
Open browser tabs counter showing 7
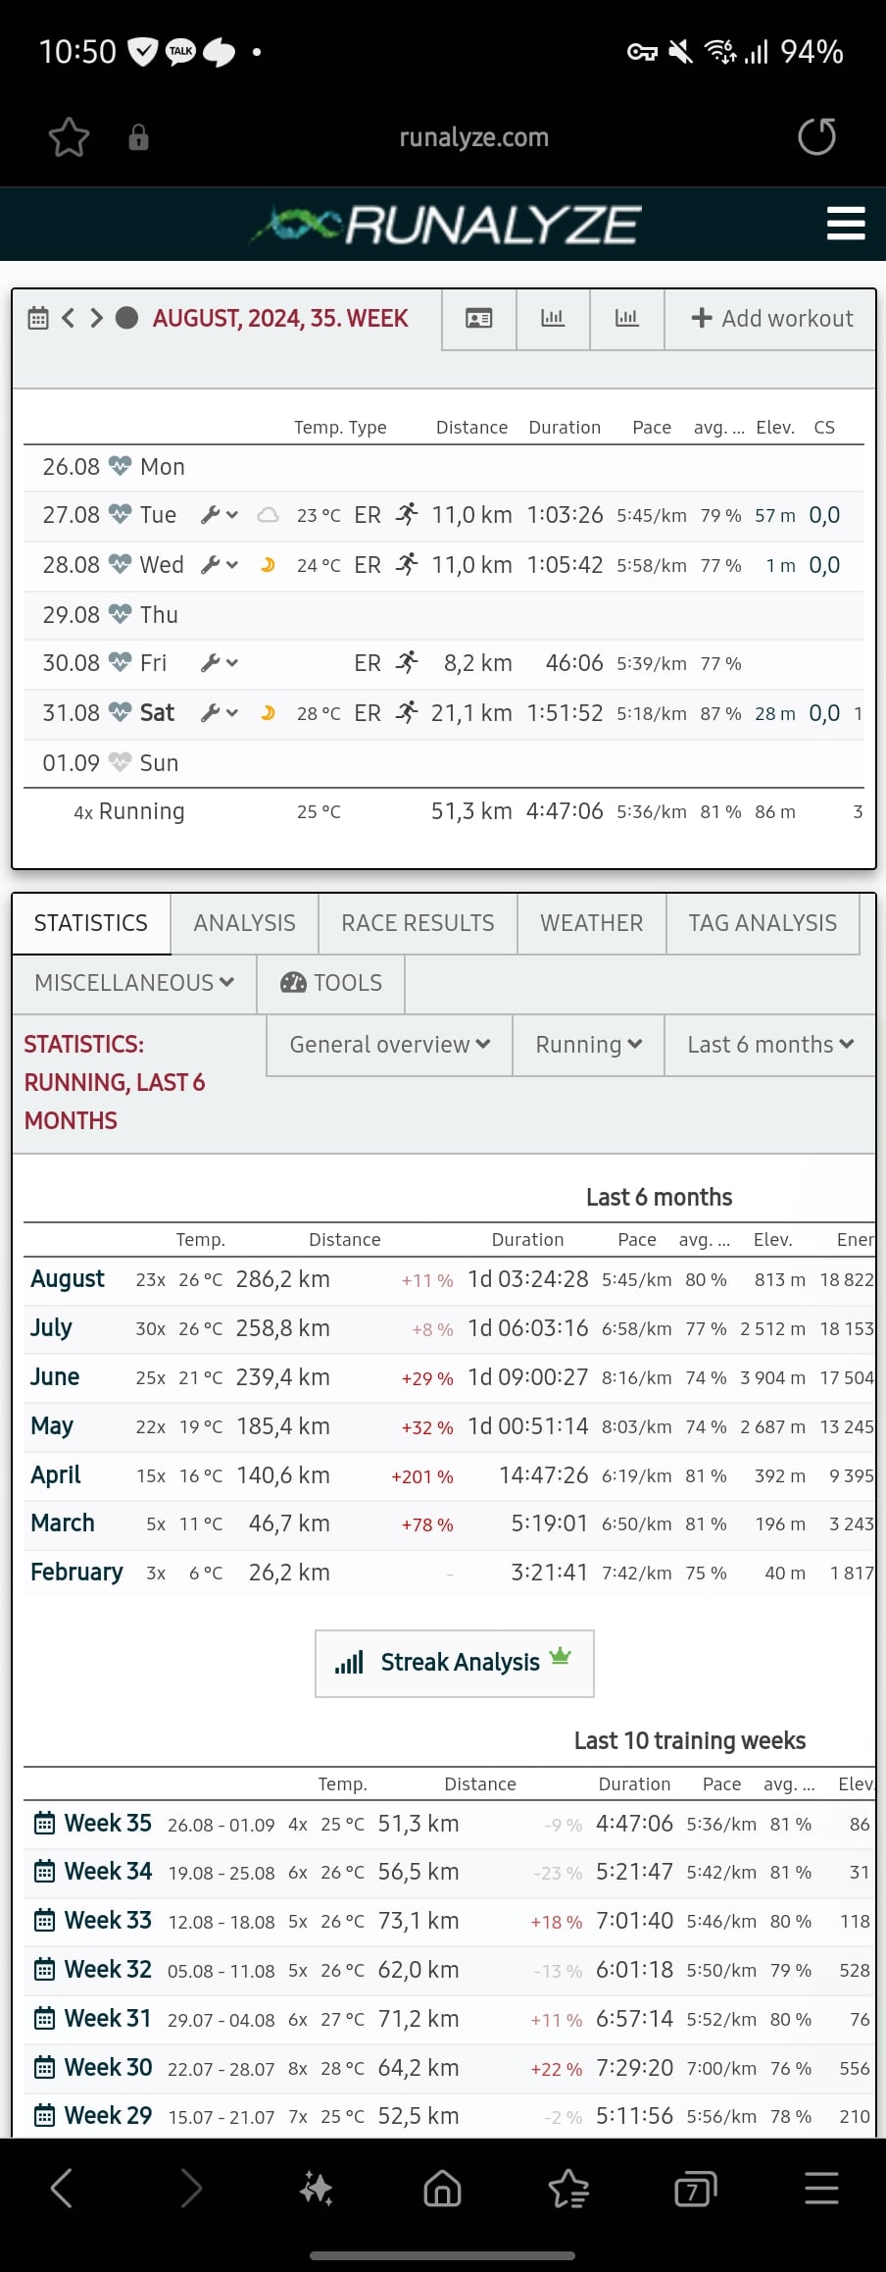coord(695,2188)
